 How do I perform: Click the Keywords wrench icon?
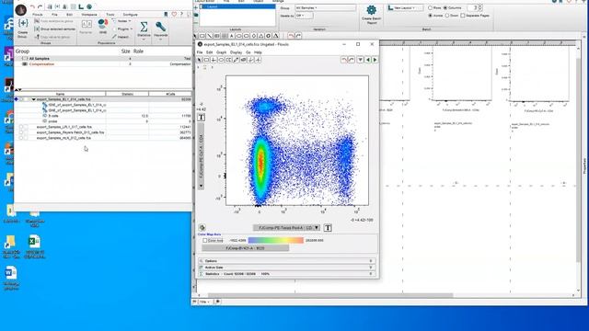pyautogui.click(x=160, y=27)
